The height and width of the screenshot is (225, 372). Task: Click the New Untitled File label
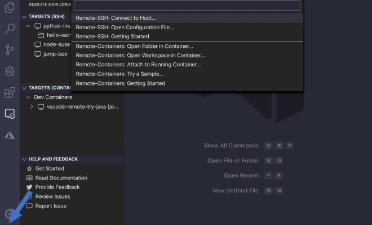click(x=236, y=191)
